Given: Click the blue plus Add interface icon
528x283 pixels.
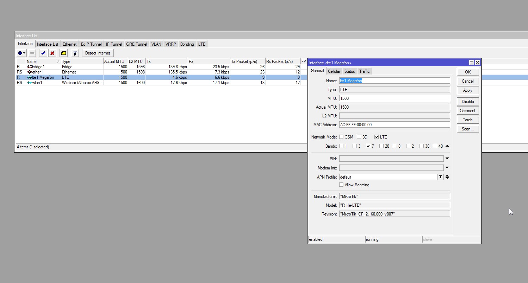Looking at the screenshot, I should pyautogui.click(x=21, y=53).
